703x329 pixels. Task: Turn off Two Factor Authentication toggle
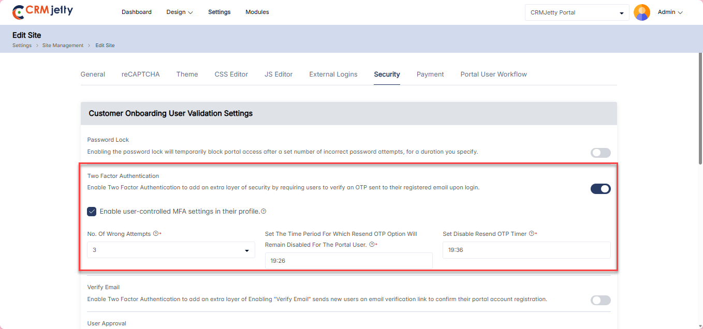pos(601,189)
